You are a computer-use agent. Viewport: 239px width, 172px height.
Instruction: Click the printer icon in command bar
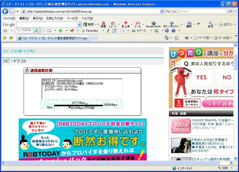point(187,38)
